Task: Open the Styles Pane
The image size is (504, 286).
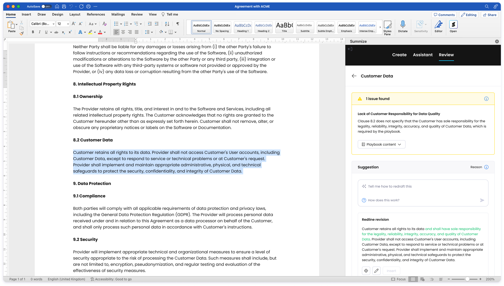Action: 387,27
